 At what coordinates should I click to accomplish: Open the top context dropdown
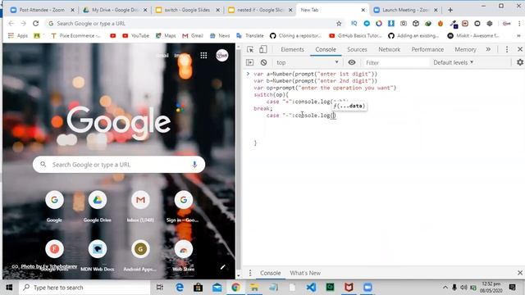pos(307,62)
